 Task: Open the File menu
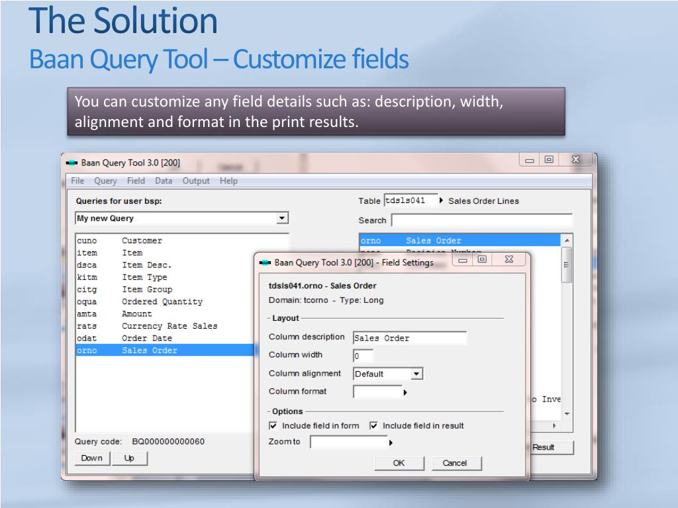tap(77, 181)
